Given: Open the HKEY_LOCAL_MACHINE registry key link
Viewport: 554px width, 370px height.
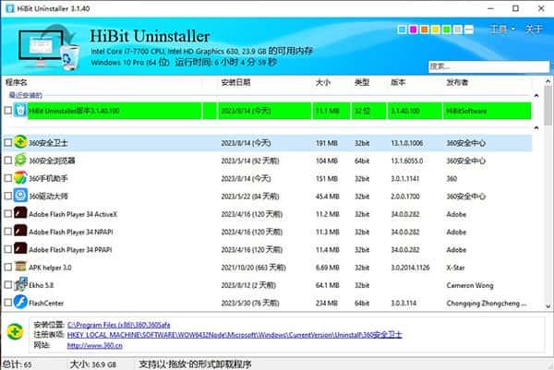Looking at the screenshot, I should click(235, 335).
